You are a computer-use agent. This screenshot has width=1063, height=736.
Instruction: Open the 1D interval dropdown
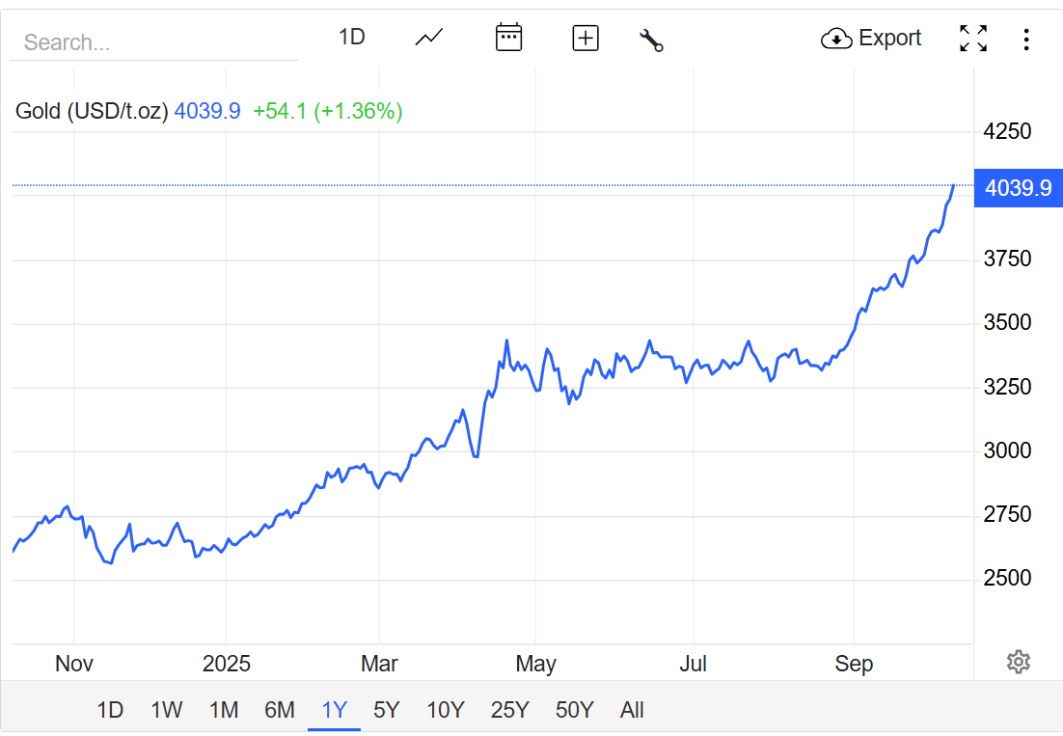pyautogui.click(x=351, y=38)
